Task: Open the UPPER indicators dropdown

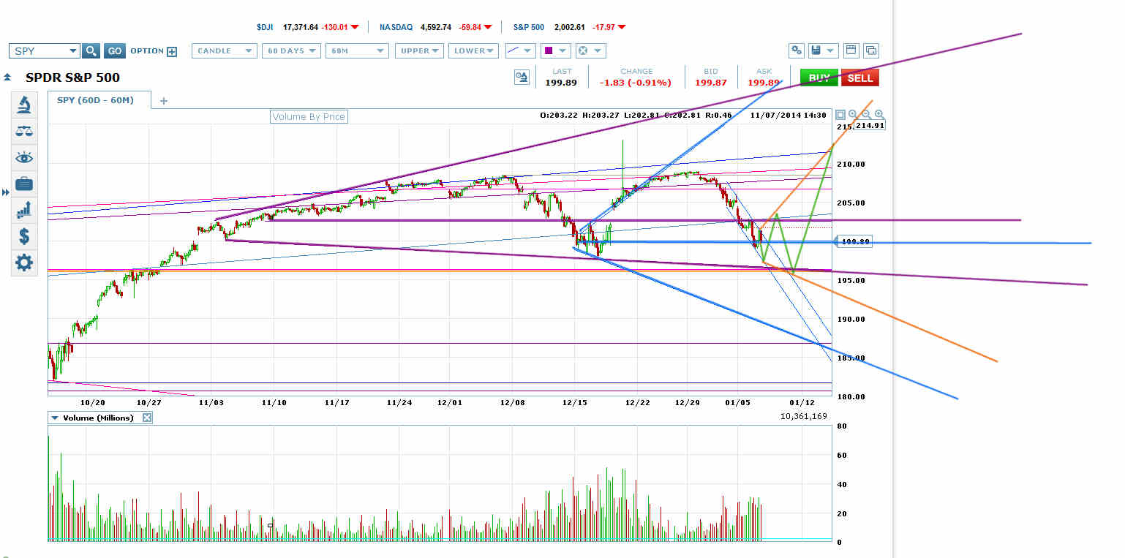Action: point(419,50)
